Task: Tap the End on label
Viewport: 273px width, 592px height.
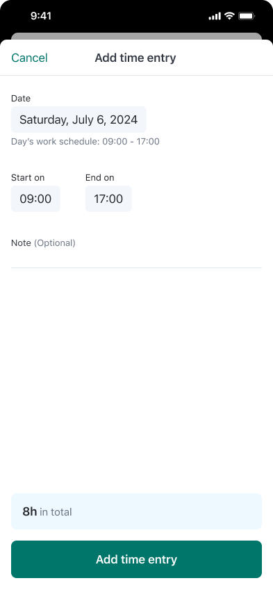Action: [100, 177]
